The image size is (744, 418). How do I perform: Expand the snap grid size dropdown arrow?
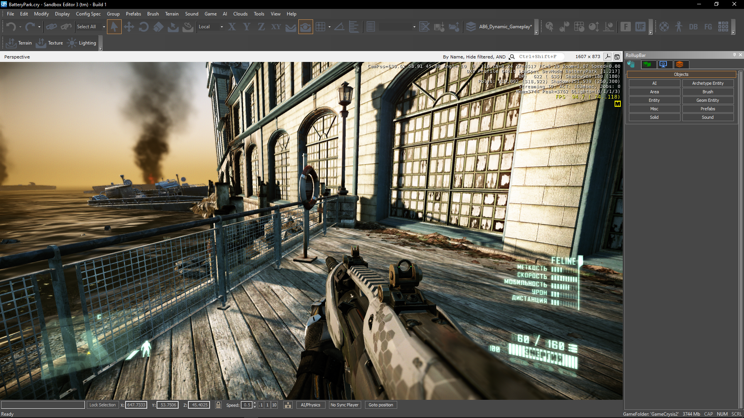[x=329, y=27]
